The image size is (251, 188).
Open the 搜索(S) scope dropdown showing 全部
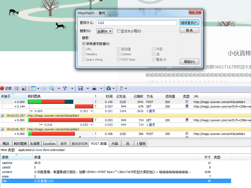(x=104, y=31)
